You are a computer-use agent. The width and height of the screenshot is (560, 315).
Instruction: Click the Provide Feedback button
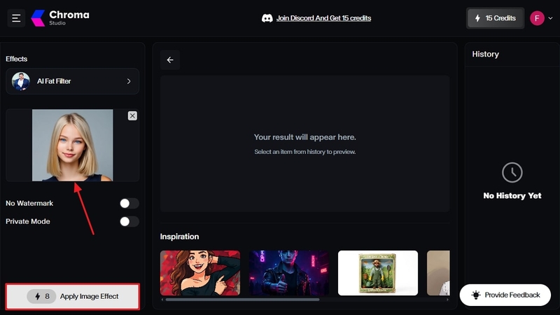[505, 295]
